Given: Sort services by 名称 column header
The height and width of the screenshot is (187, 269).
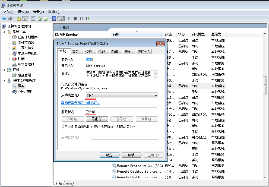Looking at the screenshot, I should pyautogui.click(x=137, y=34).
